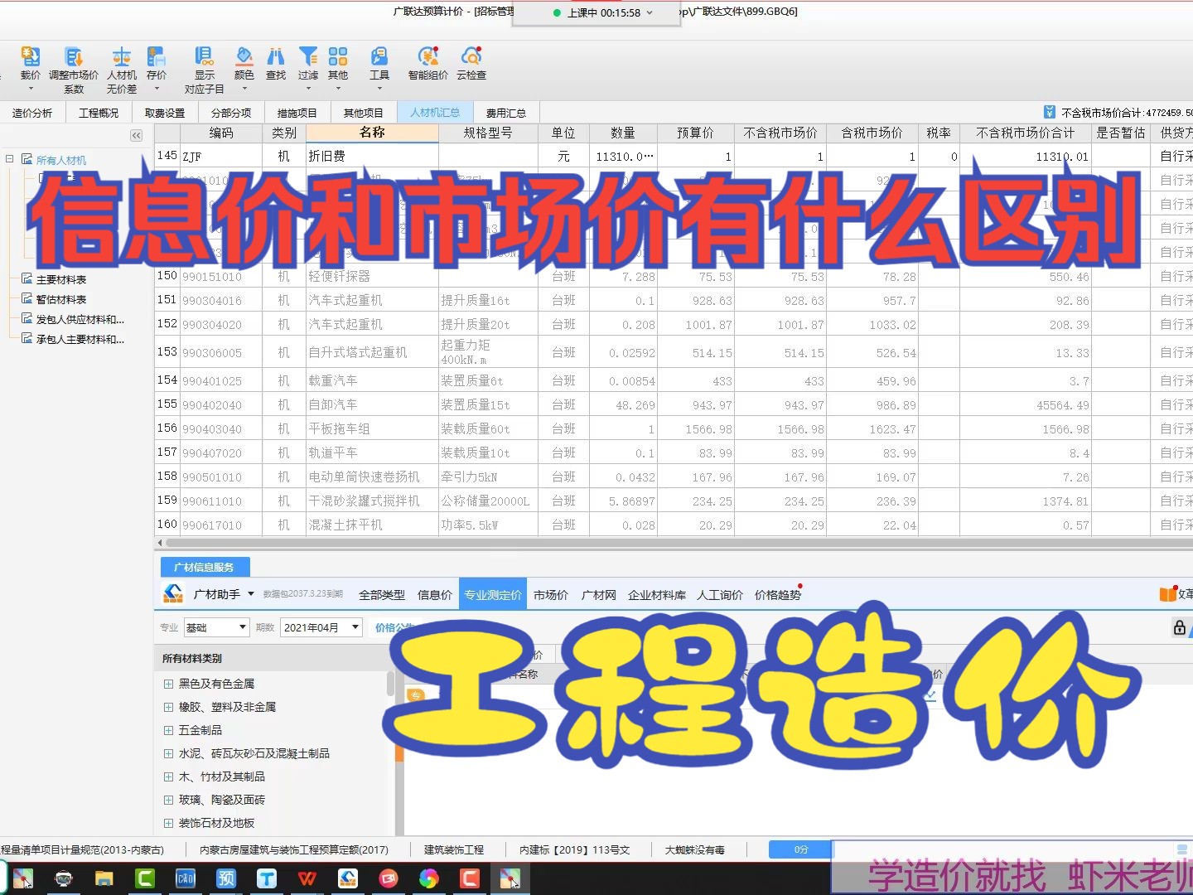Screen dimensions: 1193x895
Task: Expand 装饰石材及地板 category
Action: pyautogui.click(x=168, y=823)
